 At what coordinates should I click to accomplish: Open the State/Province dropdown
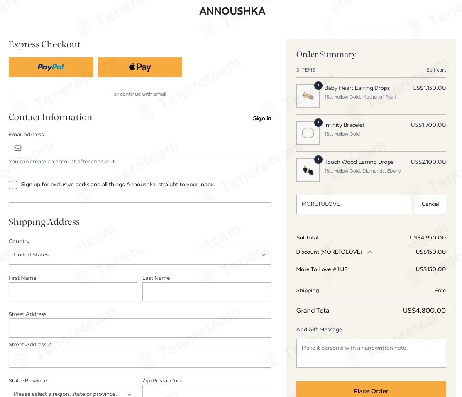[x=73, y=391]
